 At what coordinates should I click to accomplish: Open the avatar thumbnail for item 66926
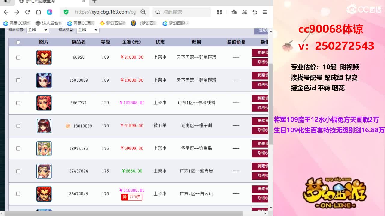[44, 58]
